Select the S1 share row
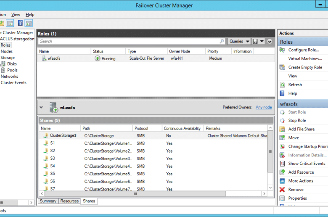The image size is (328, 217). point(153,143)
